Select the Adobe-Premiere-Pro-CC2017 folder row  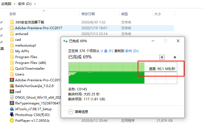click(x=91, y=28)
